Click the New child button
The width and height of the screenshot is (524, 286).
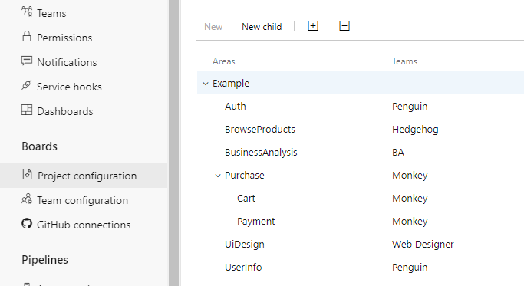pos(262,27)
